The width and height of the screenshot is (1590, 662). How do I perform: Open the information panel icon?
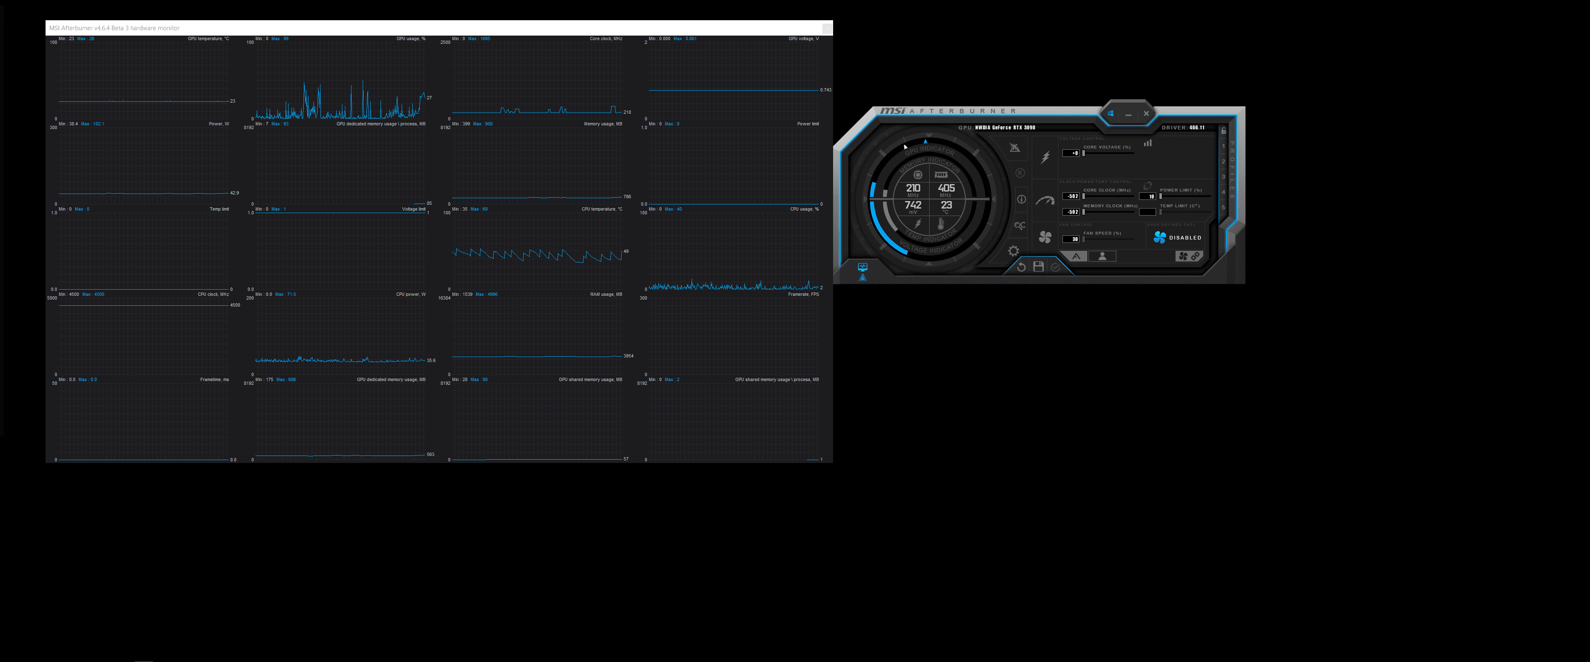pyautogui.click(x=1021, y=199)
